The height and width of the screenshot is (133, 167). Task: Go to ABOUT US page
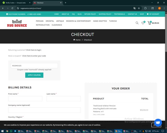coord(65,14)
